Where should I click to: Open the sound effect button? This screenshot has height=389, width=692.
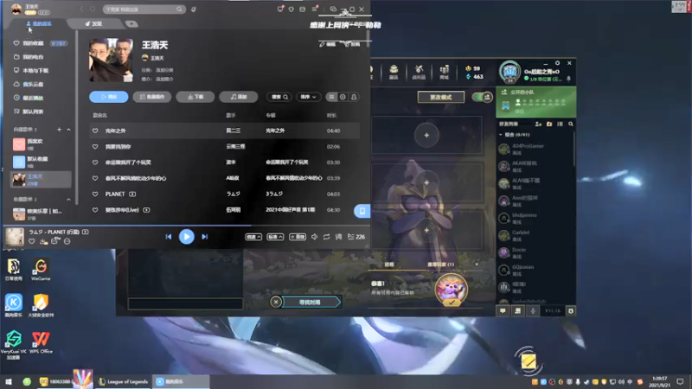(x=298, y=237)
